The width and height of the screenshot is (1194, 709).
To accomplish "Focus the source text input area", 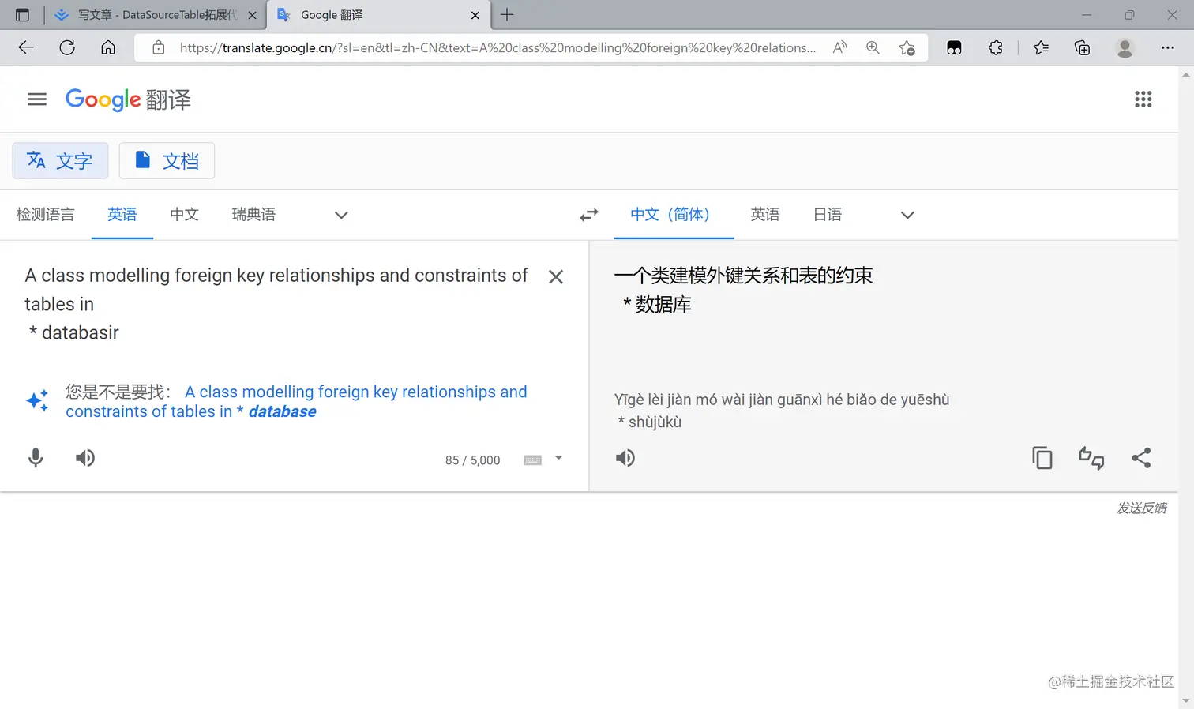I will (x=276, y=304).
